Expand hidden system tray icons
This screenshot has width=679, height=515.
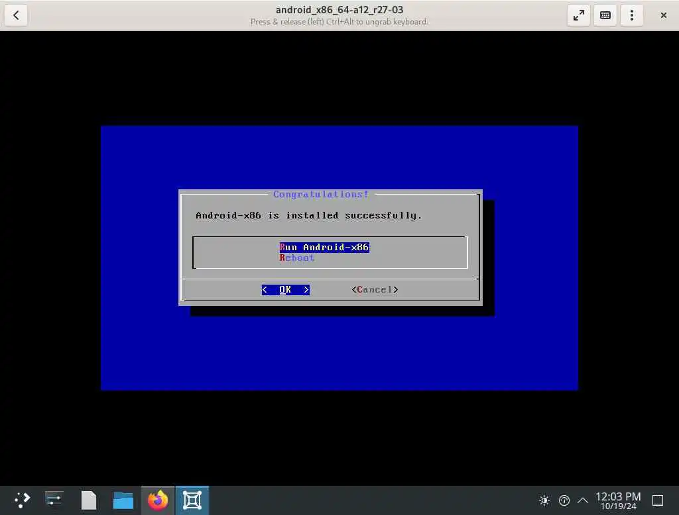point(583,500)
